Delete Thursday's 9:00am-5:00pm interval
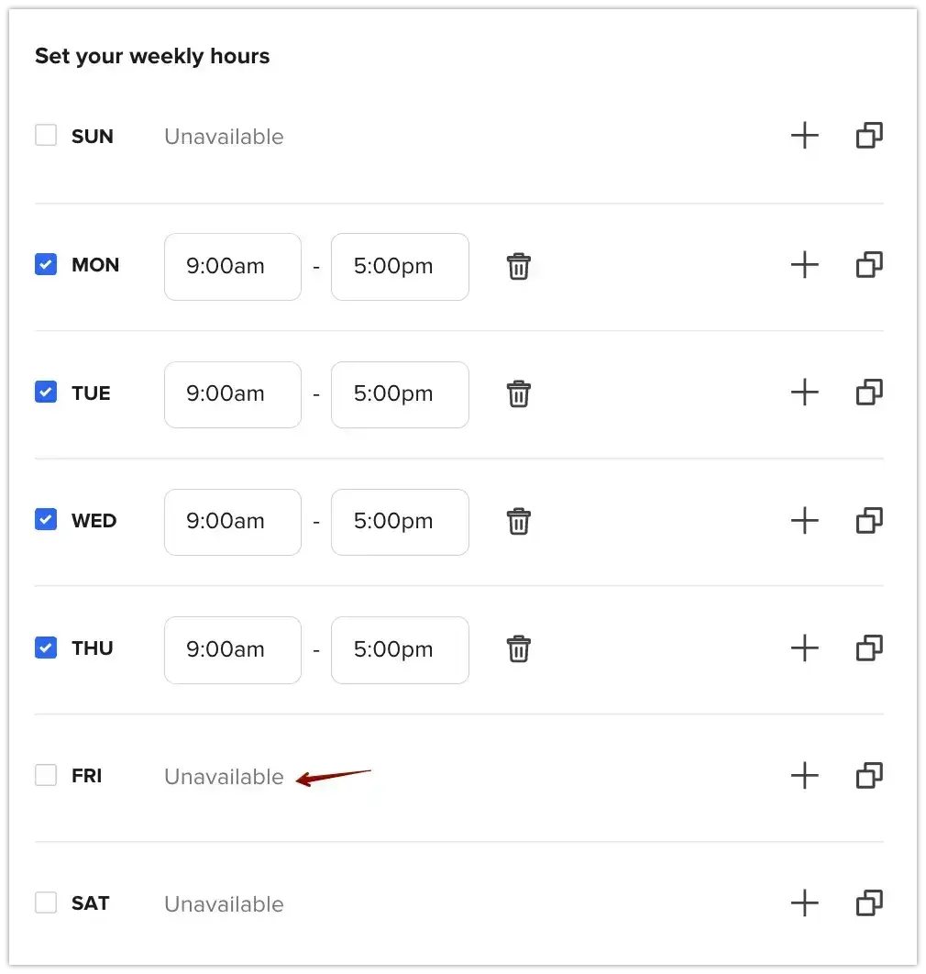The width and height of the screenshot is (926, 974). 518,648
